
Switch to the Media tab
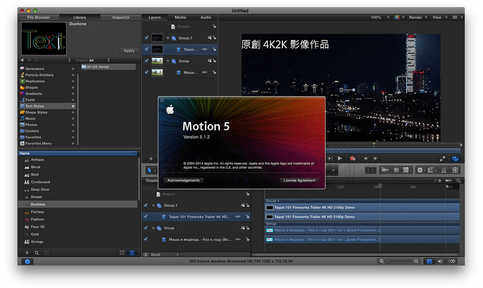pyautogui.click(x=180, y=17)
